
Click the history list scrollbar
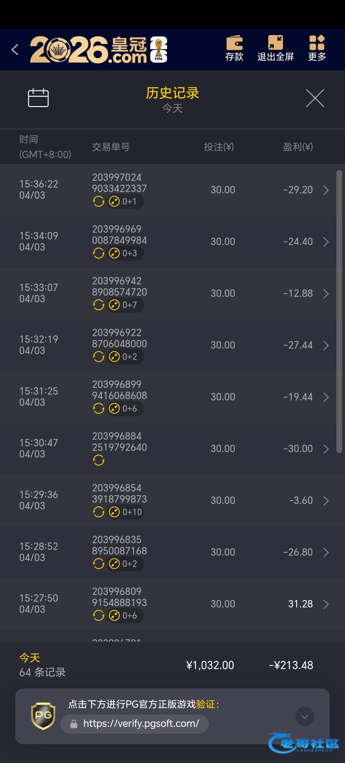click(x=339, y=312)
